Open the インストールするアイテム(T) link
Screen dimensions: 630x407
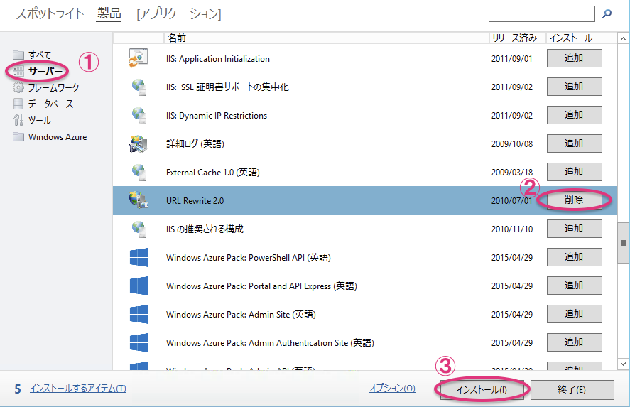(78, 389)
